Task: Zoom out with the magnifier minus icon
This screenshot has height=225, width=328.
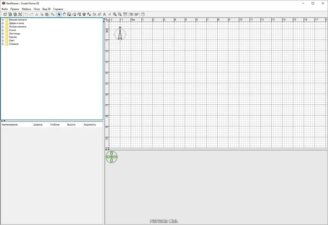Action: tap(120, 14)
